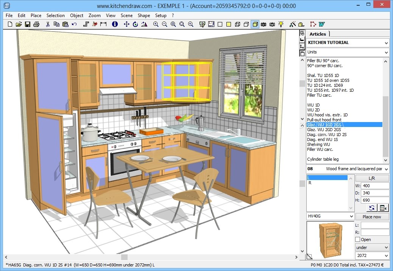
Task: Select the highlighted solid 3D view mode button
Action: coord(255,24)
